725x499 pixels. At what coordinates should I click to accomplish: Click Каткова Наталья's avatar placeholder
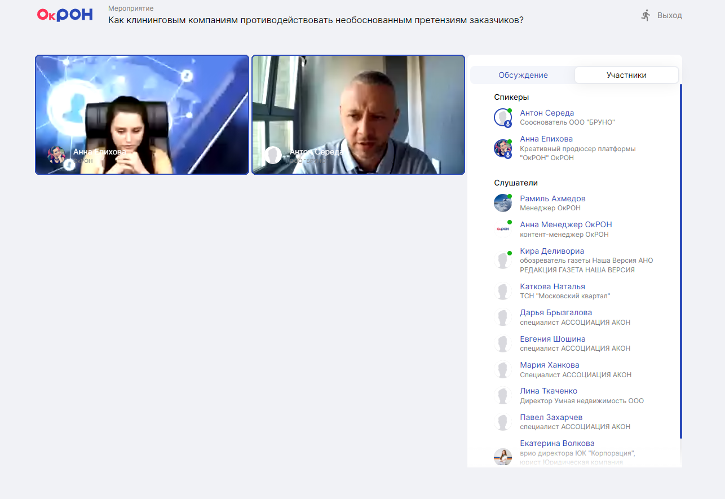[502, 291]
